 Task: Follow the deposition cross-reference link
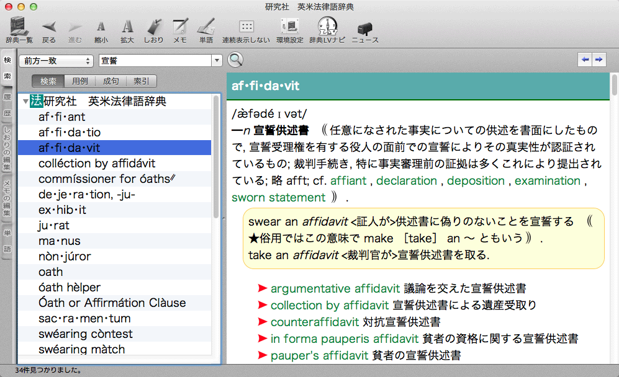pyautogui.click(x=476, y=180)
